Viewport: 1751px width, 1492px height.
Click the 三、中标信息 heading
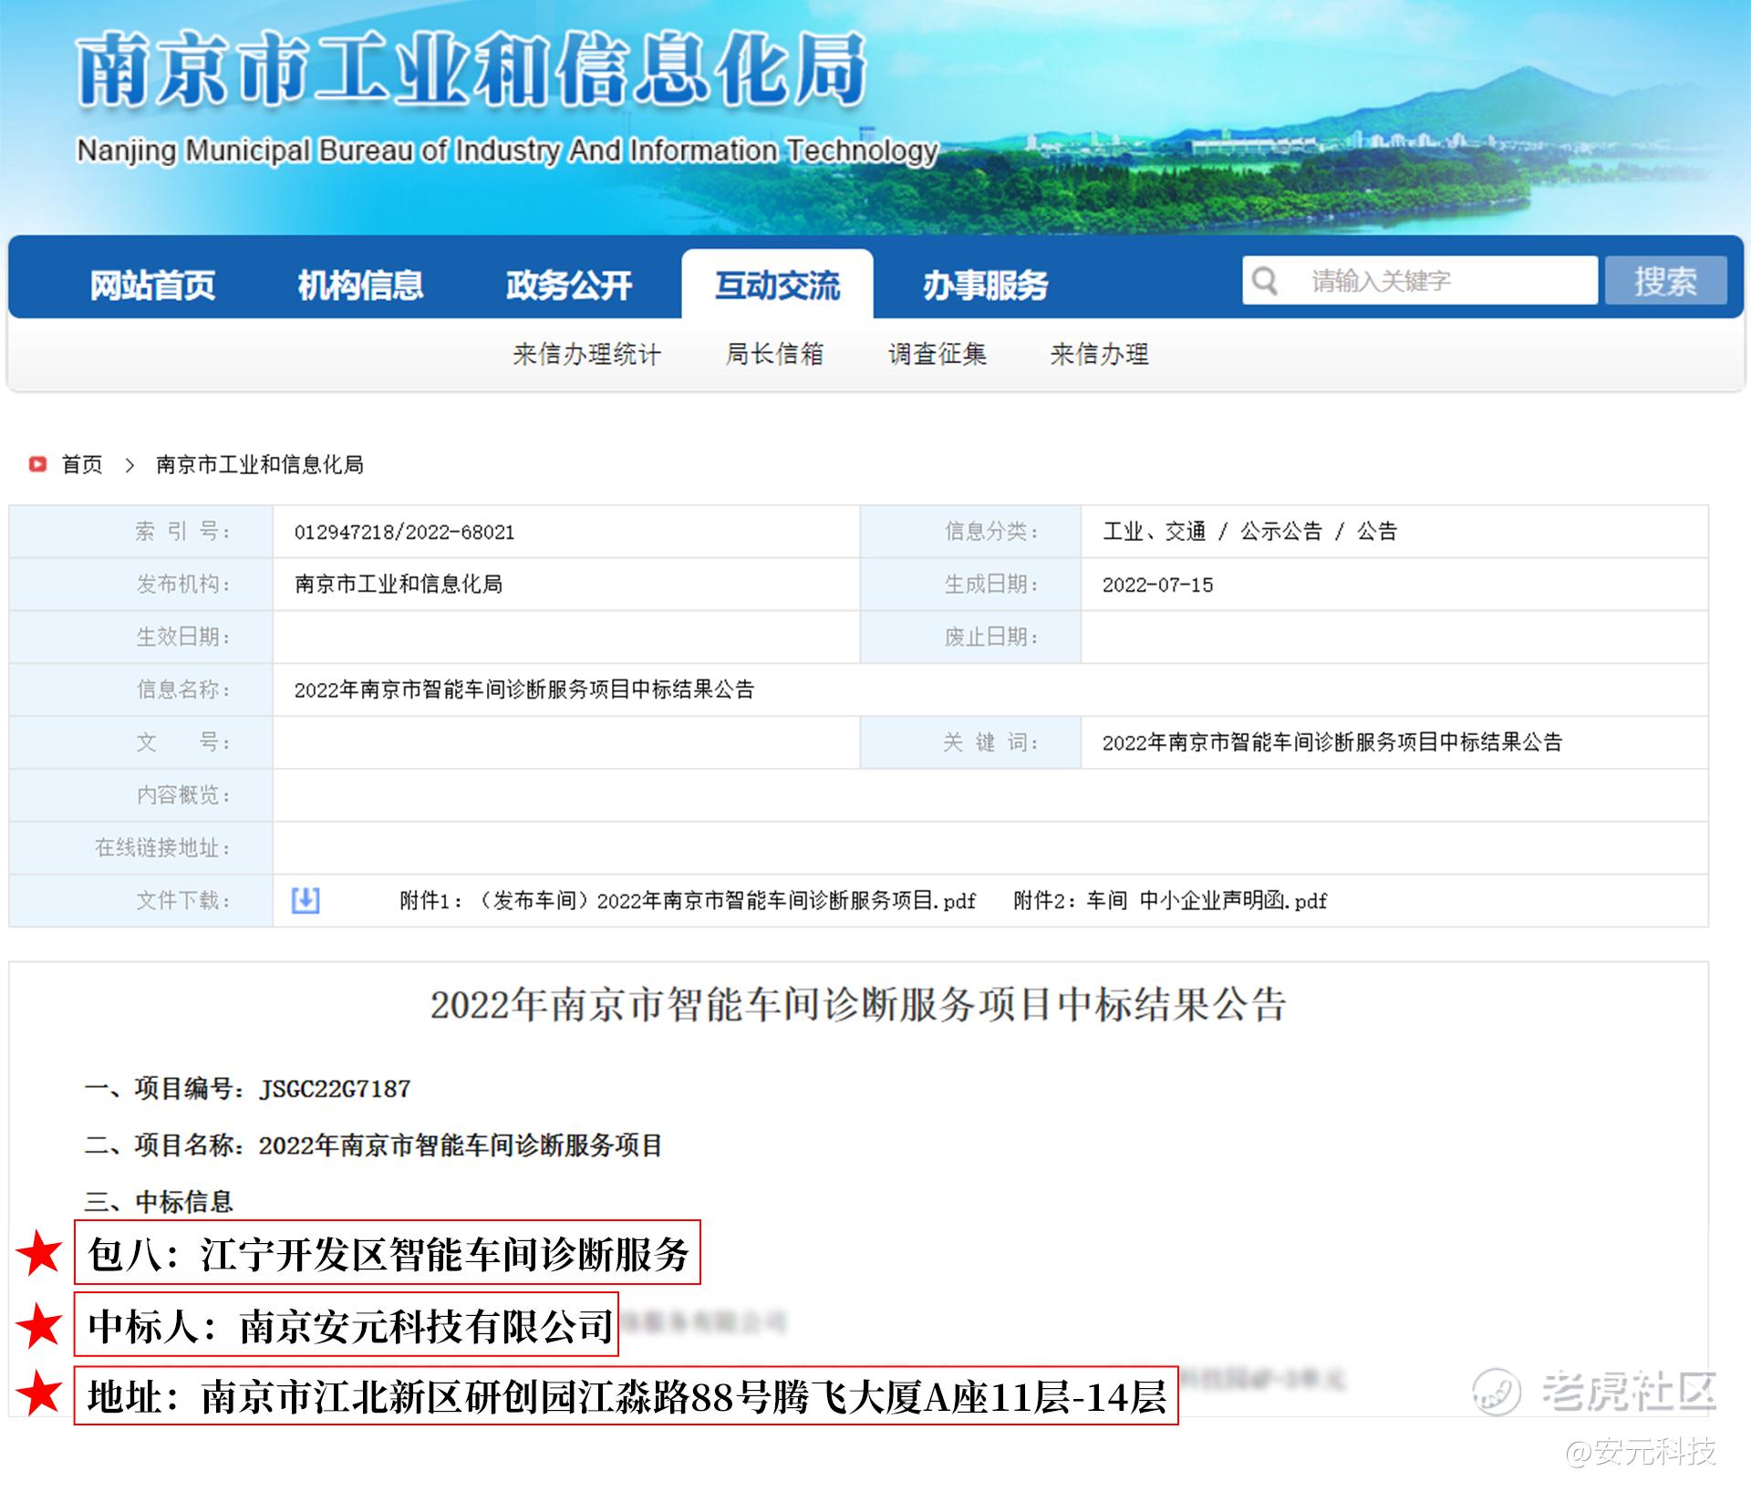(x=159, y=1202)
